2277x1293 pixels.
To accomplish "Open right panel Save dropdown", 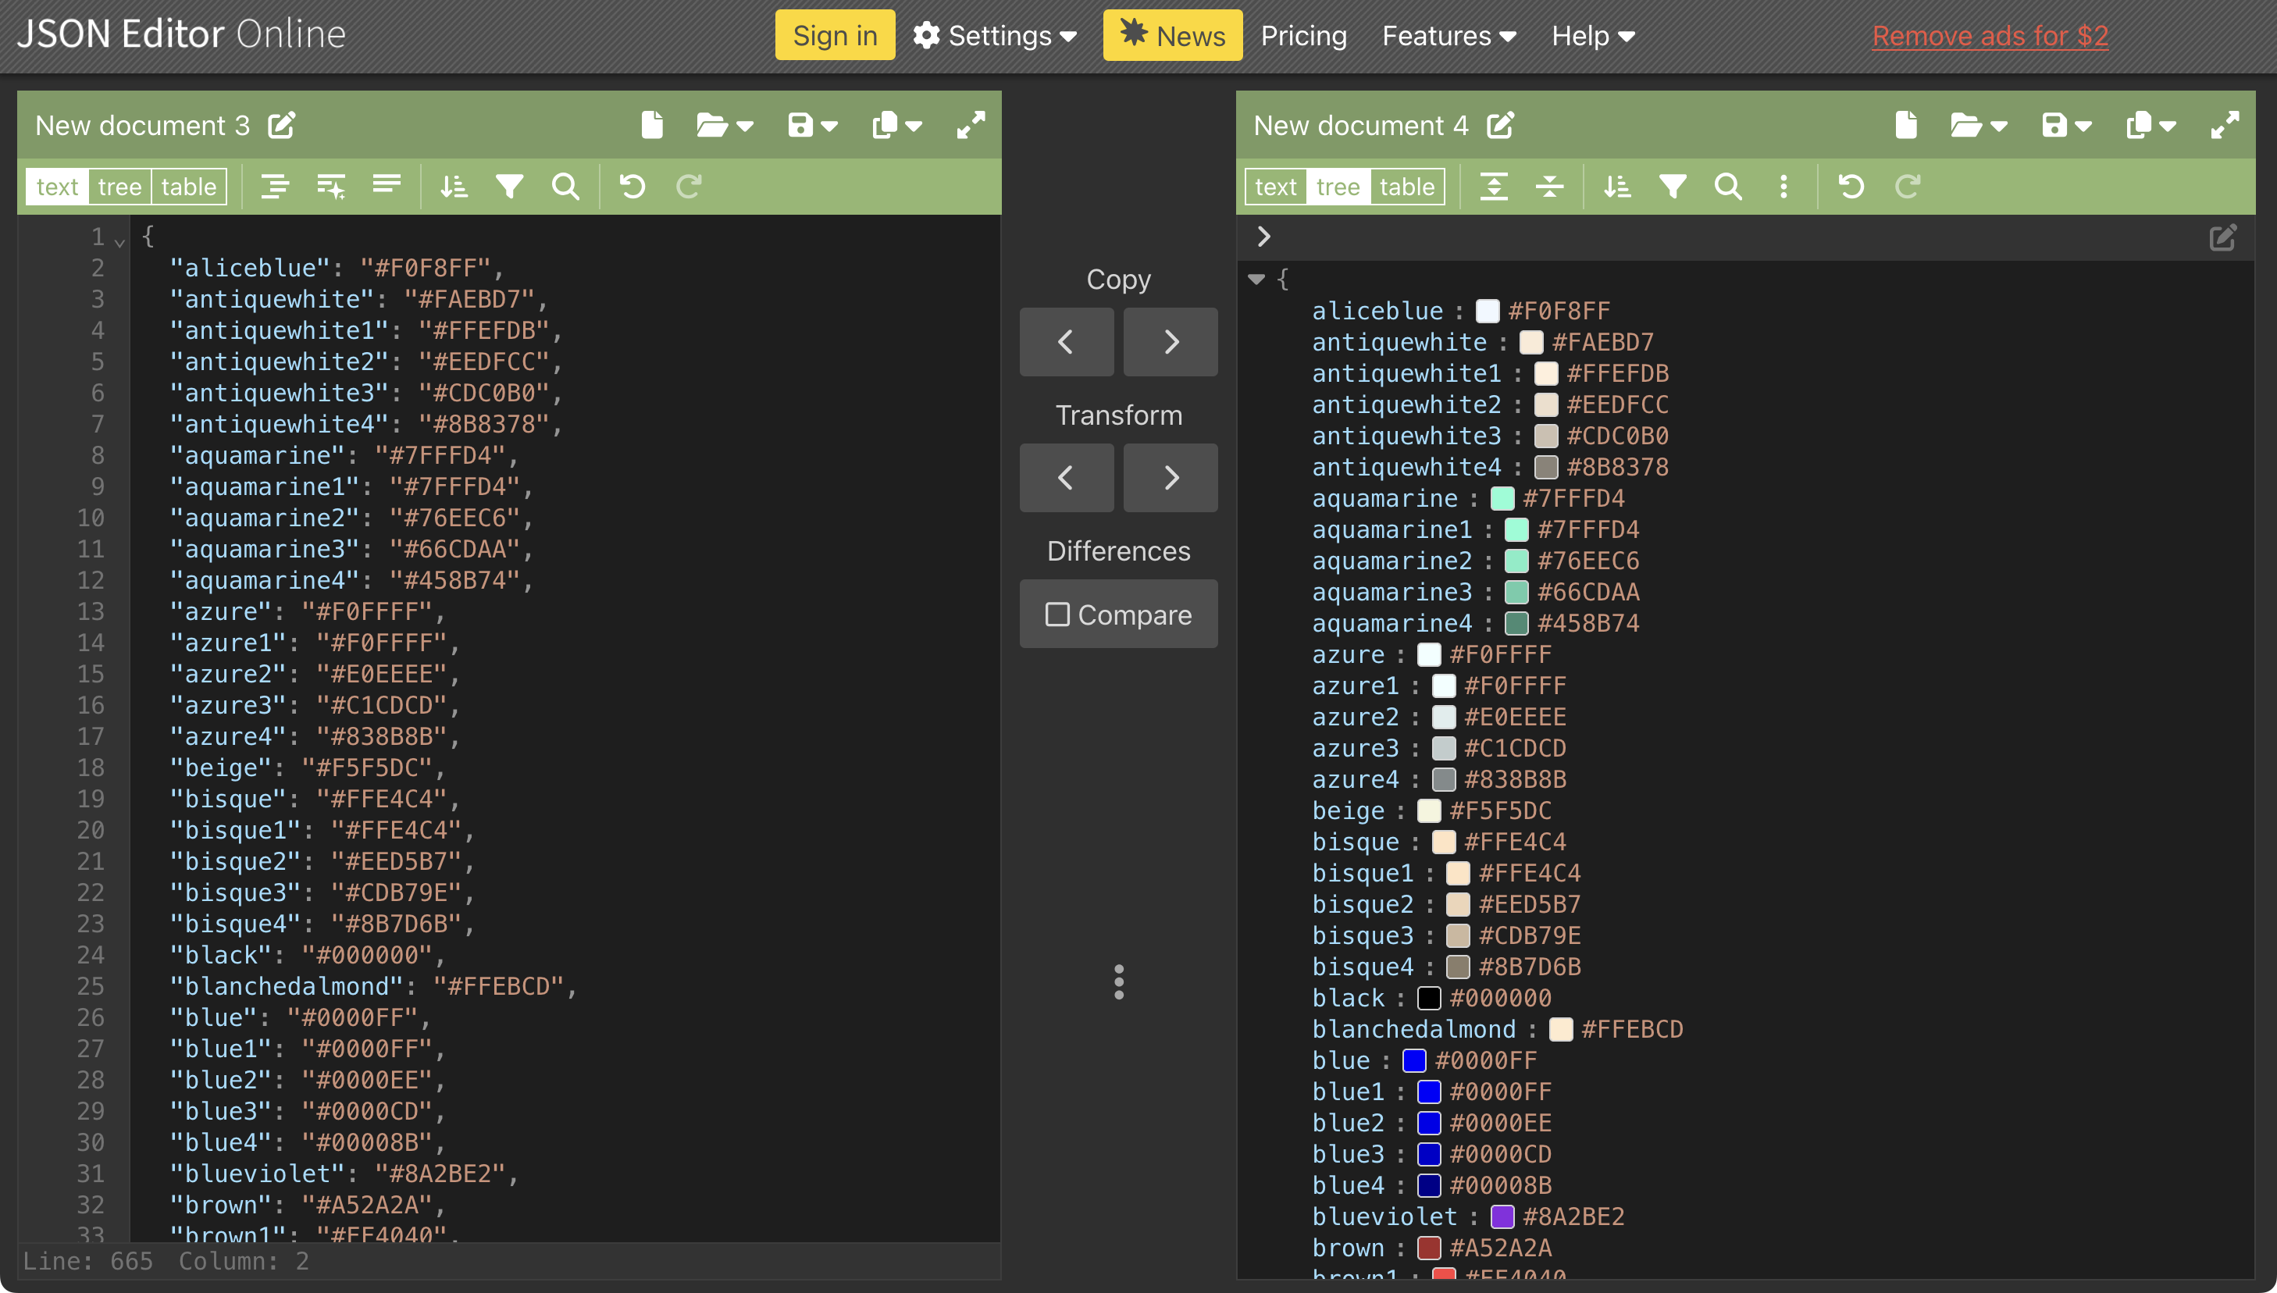I will pos(2066,125).
